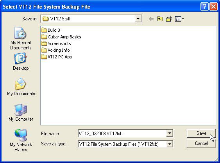The width and height of the screenshot is (220, 163).
Task: Open My Computer location
Action: tap(21, 112)
